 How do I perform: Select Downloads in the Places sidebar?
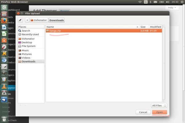tap(31, 61)
